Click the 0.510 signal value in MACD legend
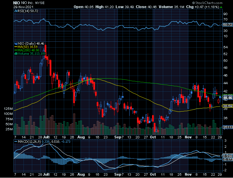The width and height of the screenshot is (233, 178). pos(55,142)
